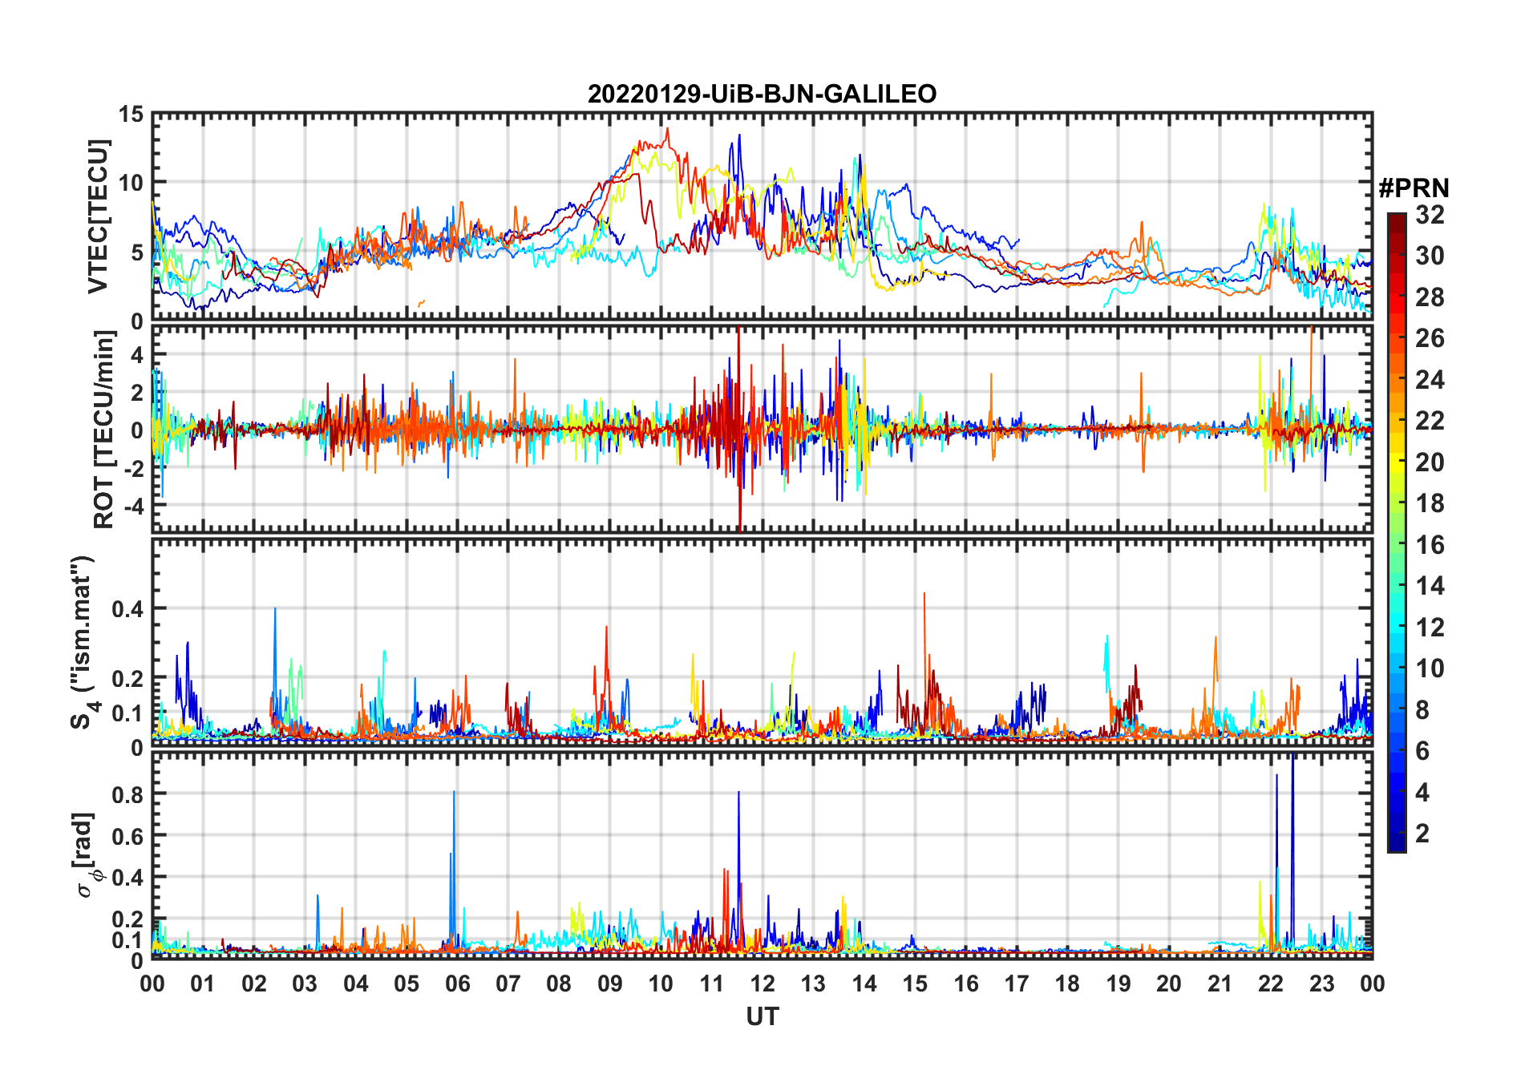
Task: Click the colorbar tick label 20
Action: (x=1430, y=462)
